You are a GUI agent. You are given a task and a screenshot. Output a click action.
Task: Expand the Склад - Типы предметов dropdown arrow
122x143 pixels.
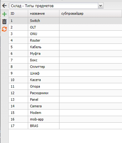pyautogui.click(x=101, y=6)
